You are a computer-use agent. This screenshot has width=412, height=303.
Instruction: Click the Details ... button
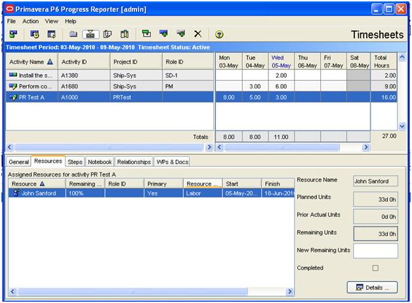click(x=372, y=287)
